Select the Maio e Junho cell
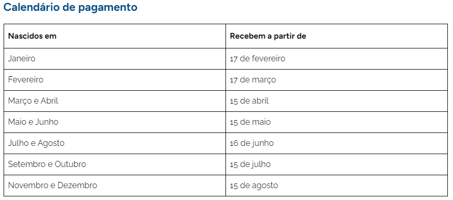 [x=115, y=122]
